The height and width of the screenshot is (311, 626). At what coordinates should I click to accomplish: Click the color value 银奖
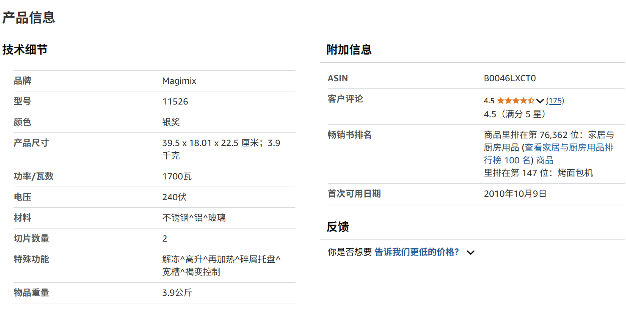click(171, 122)
